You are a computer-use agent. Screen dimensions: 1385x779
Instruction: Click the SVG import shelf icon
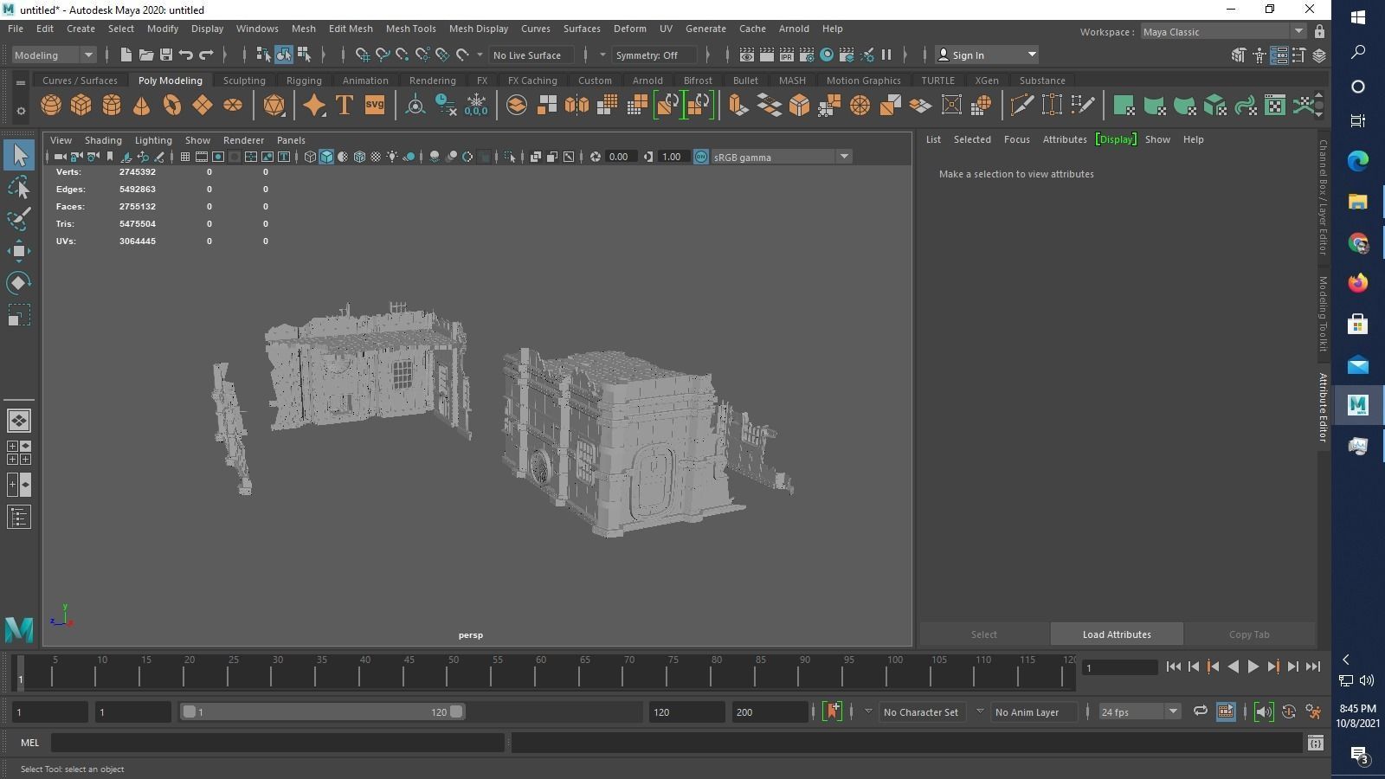tap(374, 106)
